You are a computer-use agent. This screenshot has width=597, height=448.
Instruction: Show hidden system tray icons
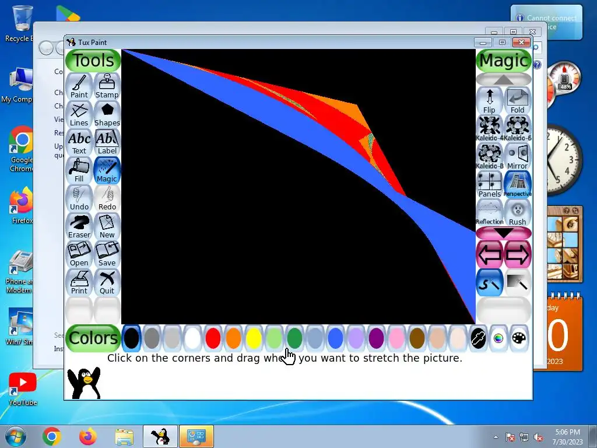496,437
